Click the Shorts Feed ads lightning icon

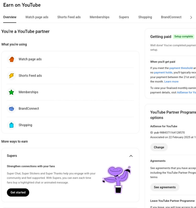pos(11,76)
